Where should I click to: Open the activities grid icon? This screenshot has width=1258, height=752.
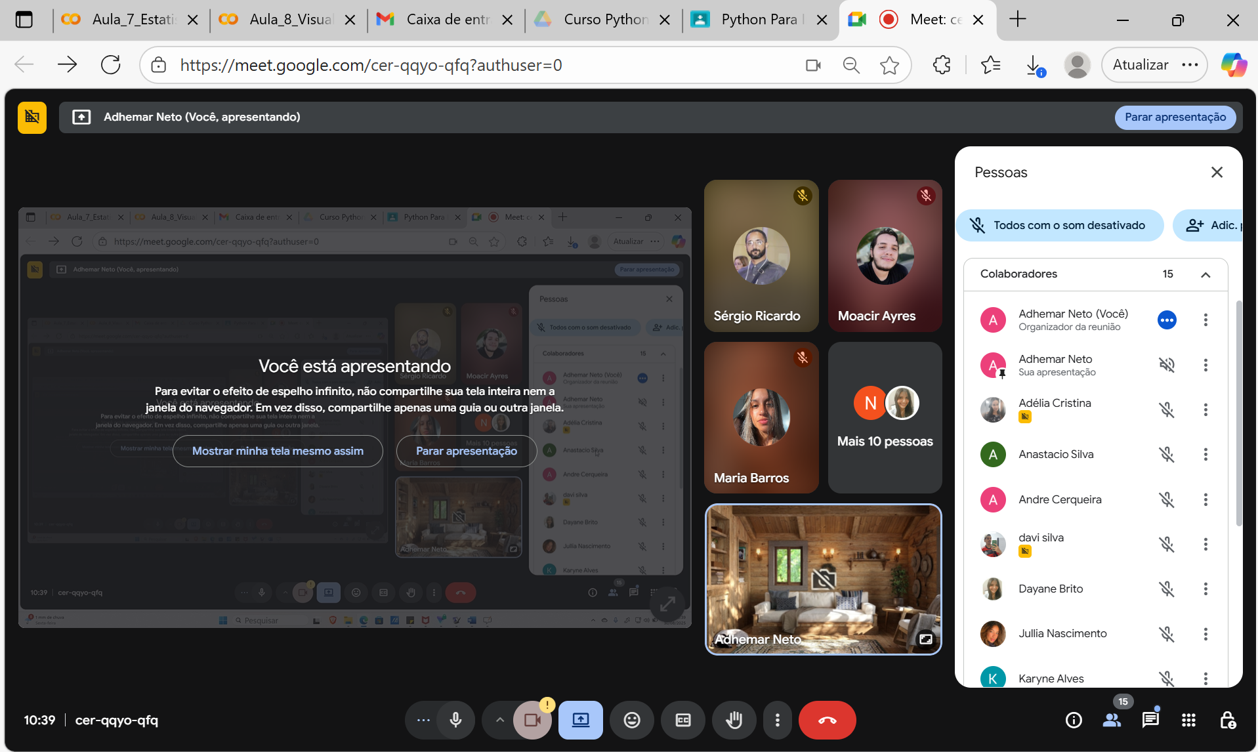[1188, 721]
